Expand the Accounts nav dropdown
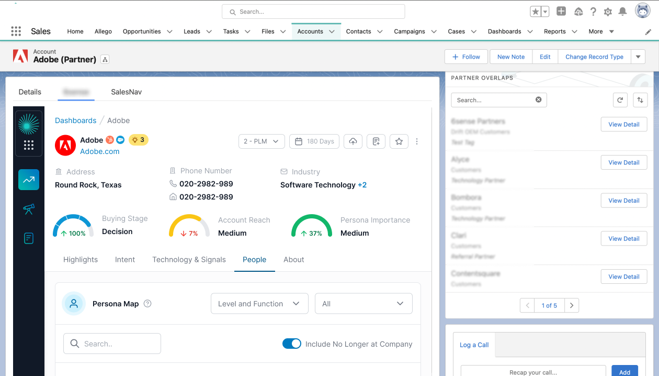Viewport: 659px width, 376px height. pyautogui.click(x=332, y=31)
